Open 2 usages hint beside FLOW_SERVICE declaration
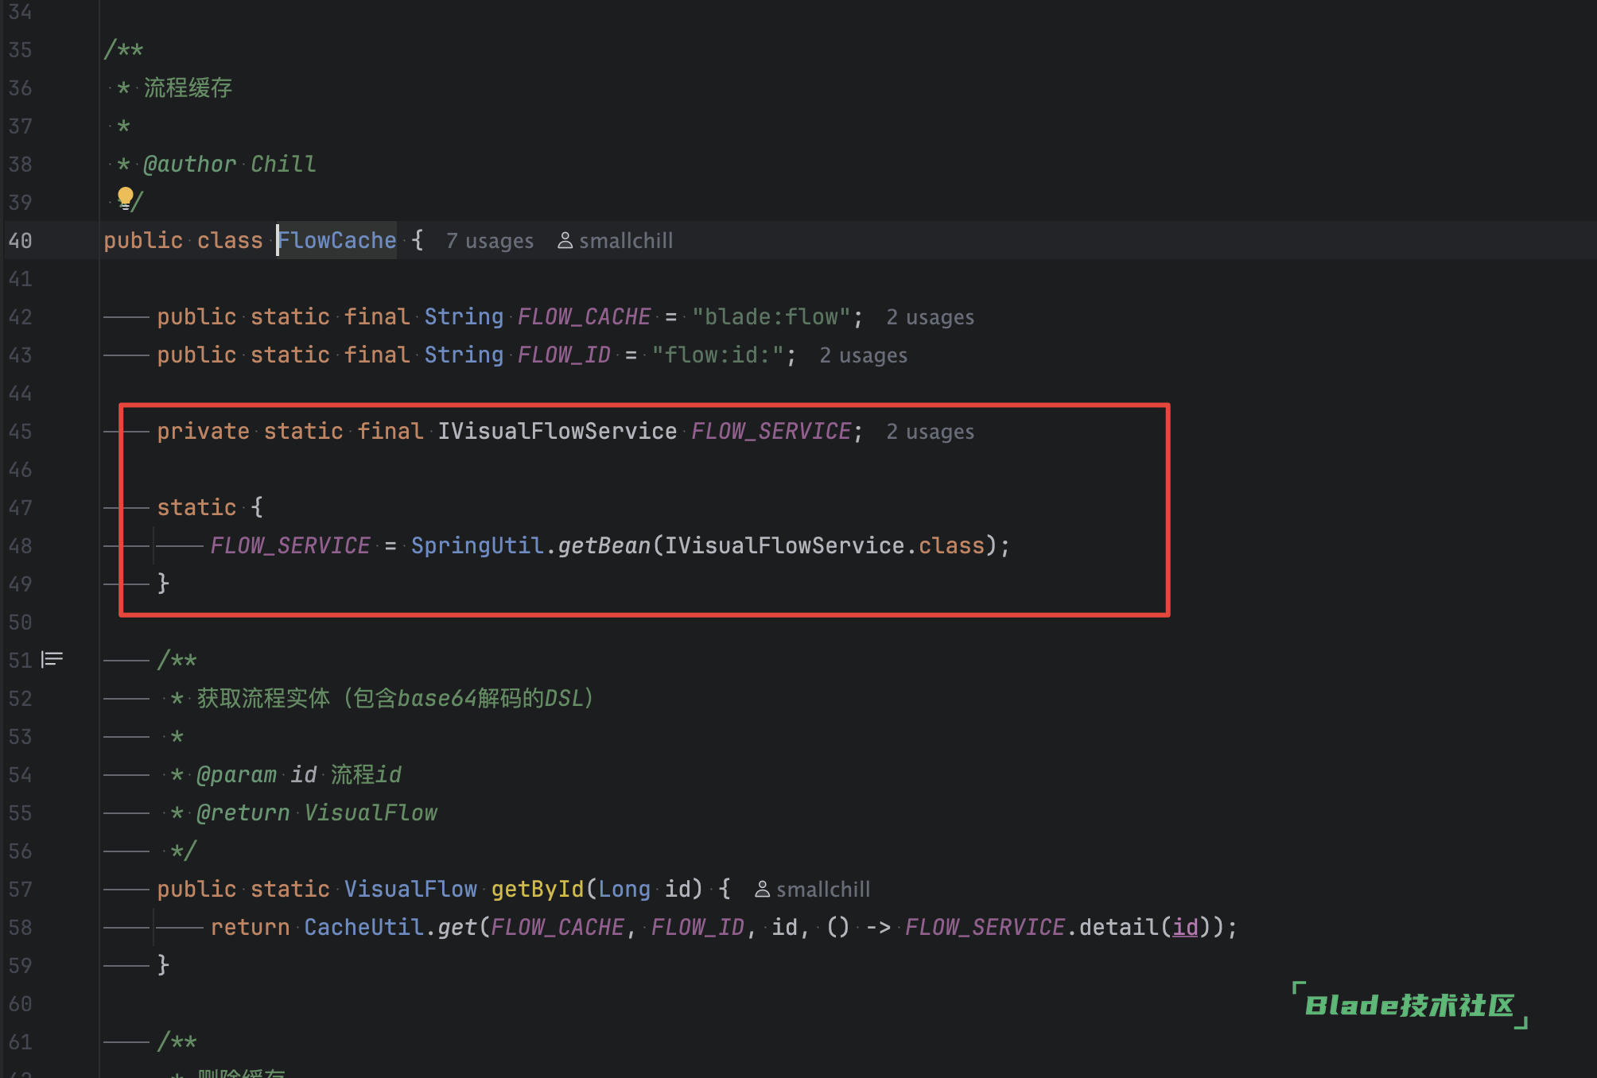The image size is (1597, 1078). 930,432
